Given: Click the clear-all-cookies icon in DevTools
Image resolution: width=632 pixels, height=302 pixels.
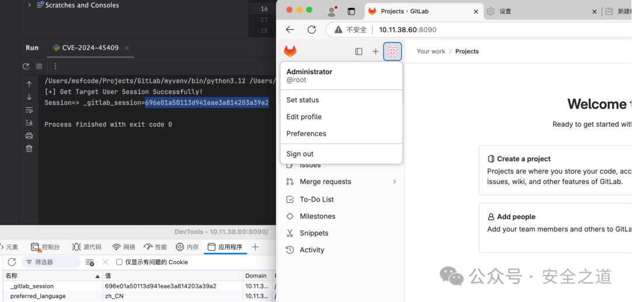Looking at the screenshot, I should [90, 262].
